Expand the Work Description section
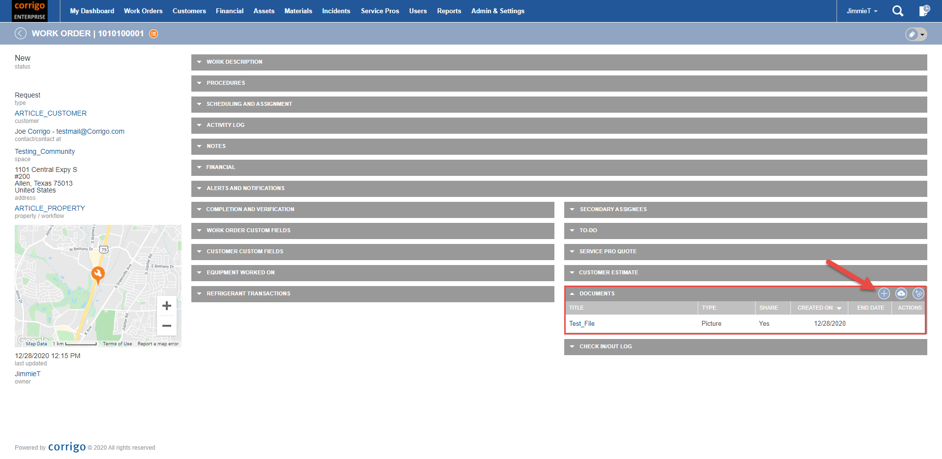The width and height of the screenshot is (942, 459). [x=559, y=62]
